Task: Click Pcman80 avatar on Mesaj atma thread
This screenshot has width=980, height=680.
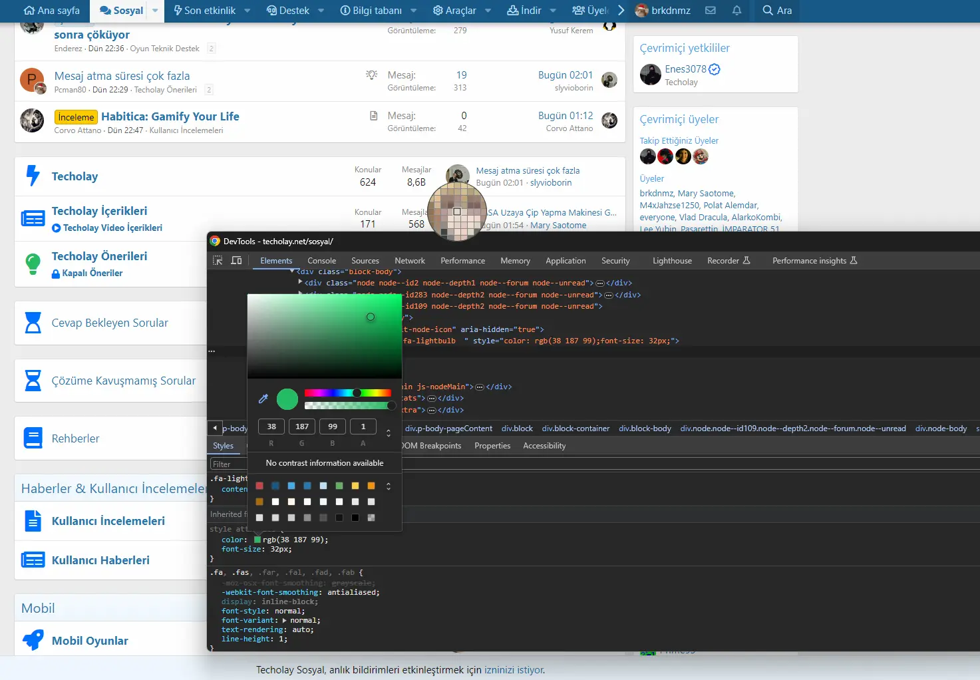Action: (x=32, y=81)
